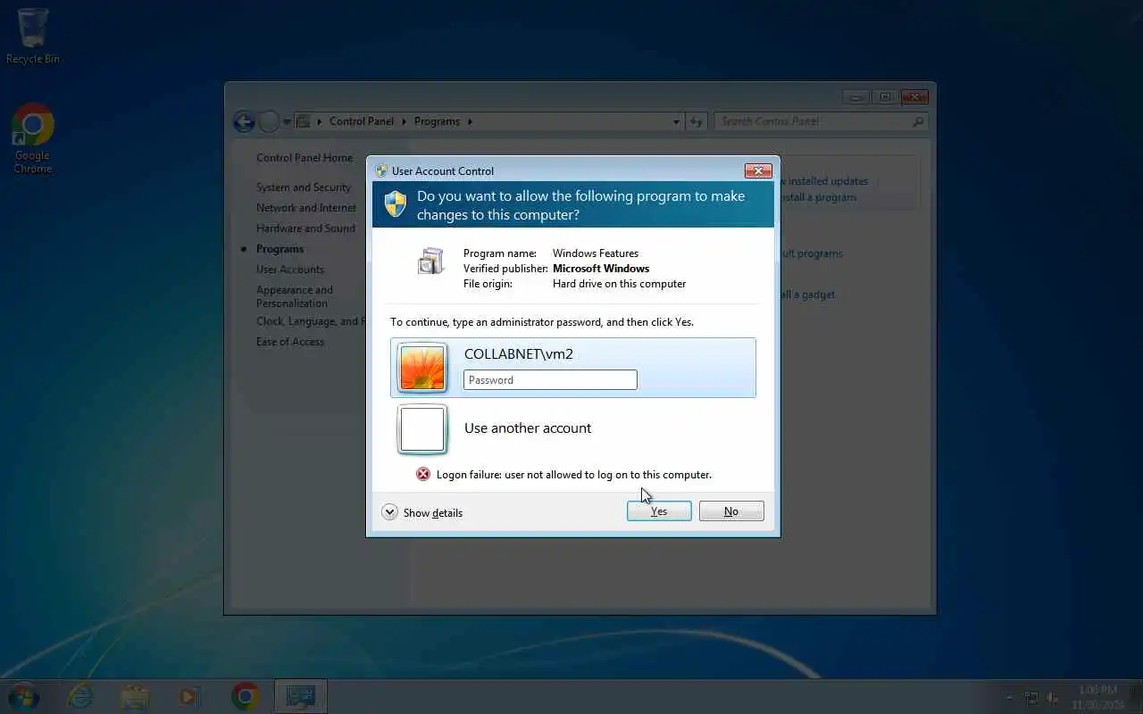Image resolution: width=1143 pixels, height=714 pixels.
Task: Select Programs in Control Panel sidebar
Action: 279,249
